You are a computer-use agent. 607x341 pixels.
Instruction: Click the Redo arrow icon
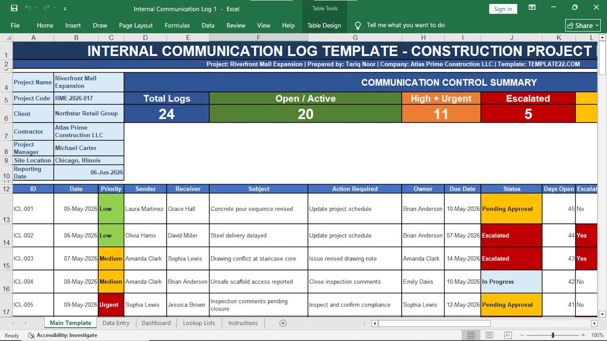point(47,8)
